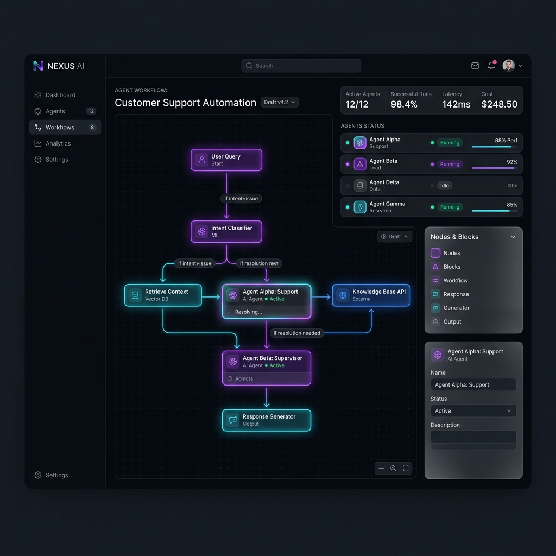The image size is (556, 556).
Task: Open the Agents sidebar item
Action: click(x=65, y=111)
